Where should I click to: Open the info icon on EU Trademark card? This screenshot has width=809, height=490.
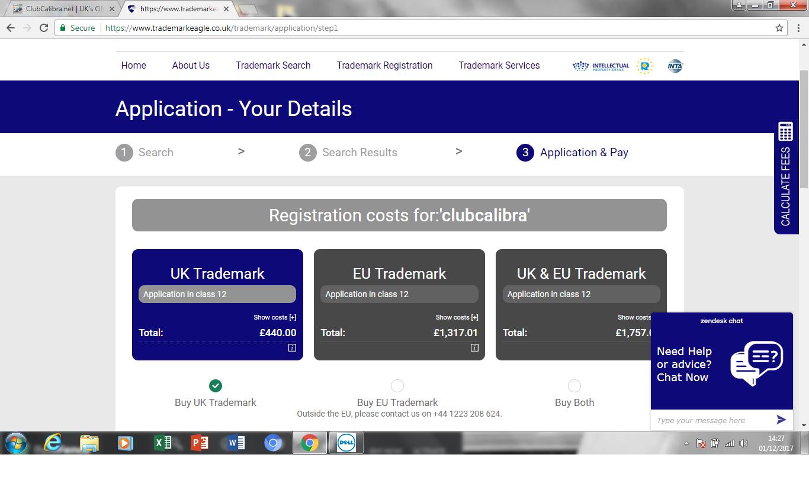pyautogui.click(x=474, y=348)
